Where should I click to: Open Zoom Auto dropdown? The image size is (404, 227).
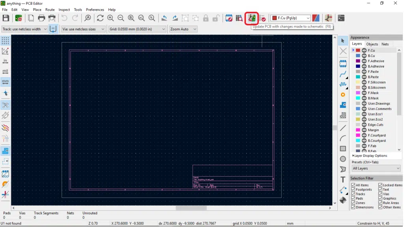[183, 29]
